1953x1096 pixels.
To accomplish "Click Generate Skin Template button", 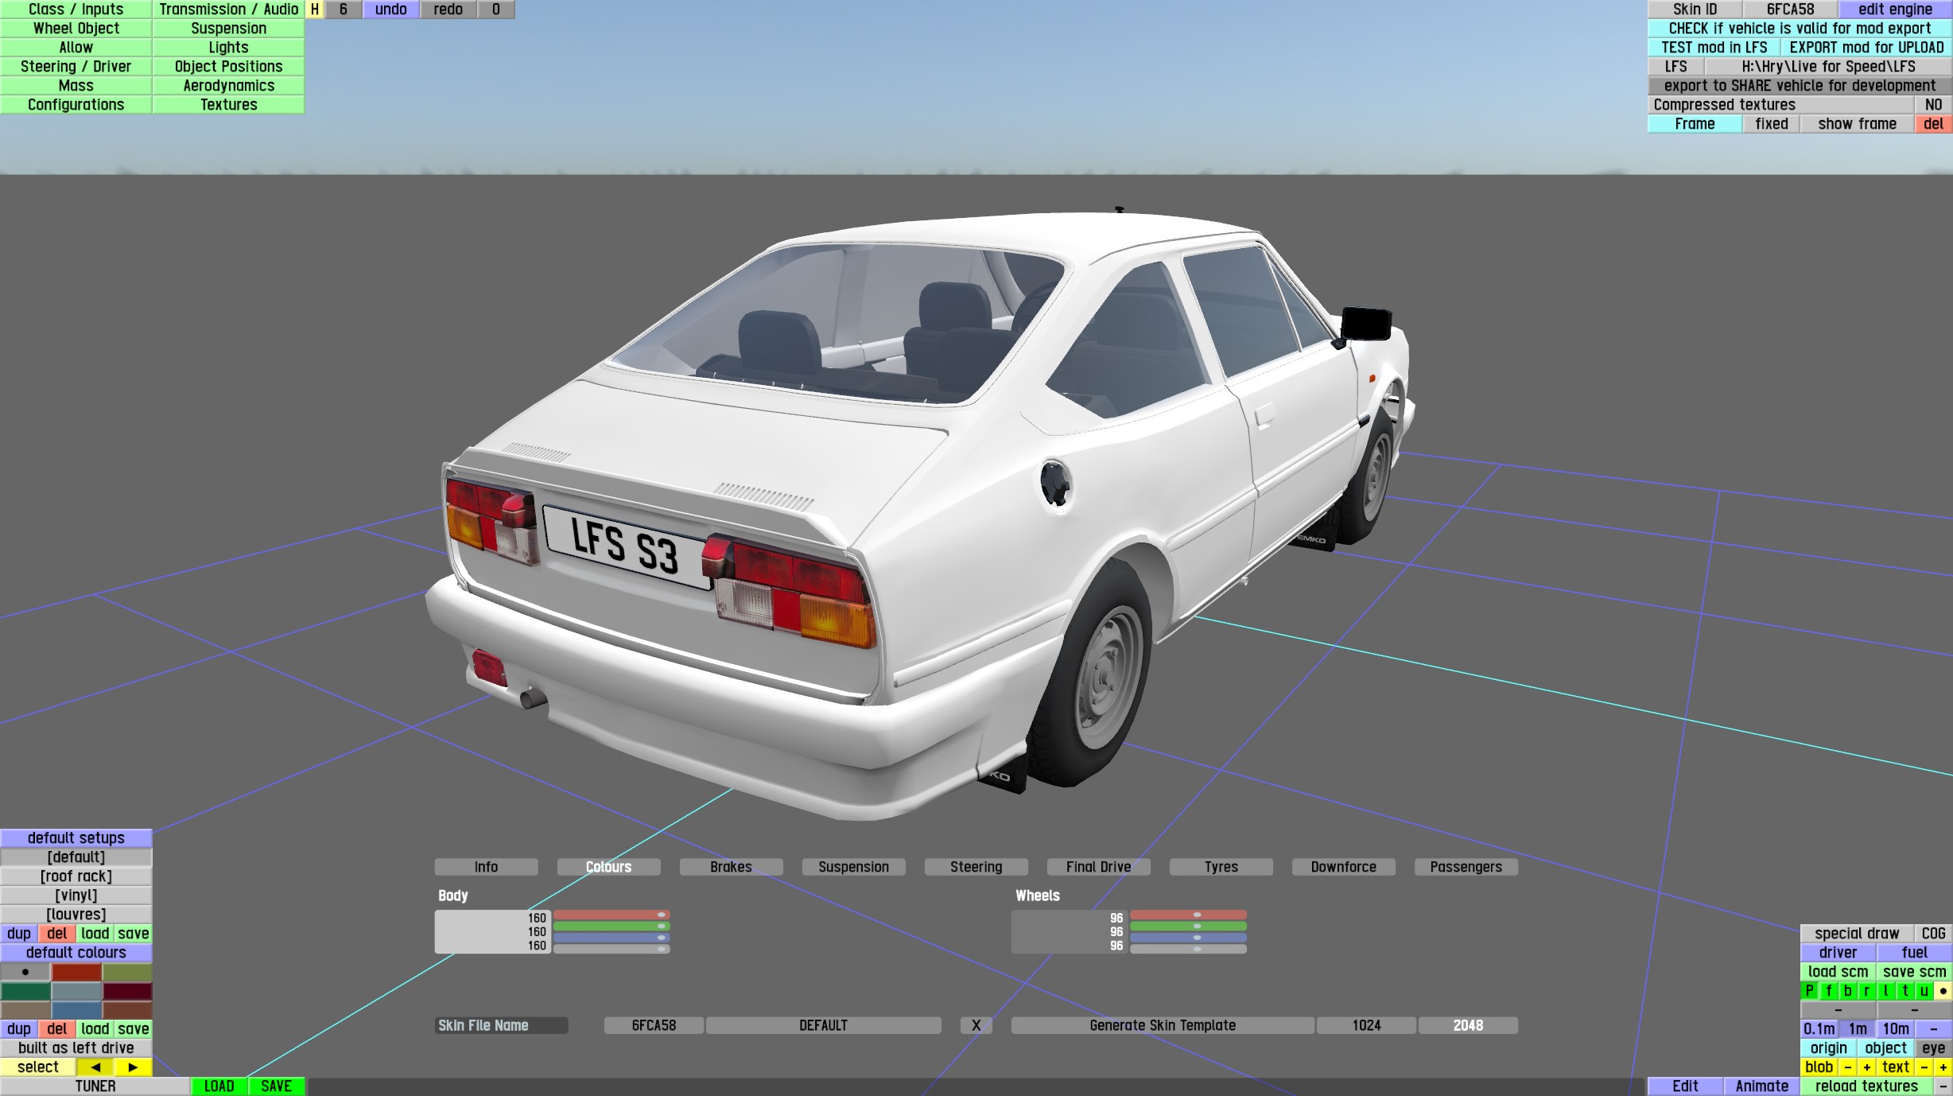I will tap(1162, 1025).
